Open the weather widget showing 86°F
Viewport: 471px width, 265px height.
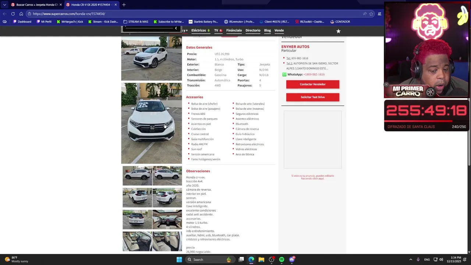coord(17,259)
